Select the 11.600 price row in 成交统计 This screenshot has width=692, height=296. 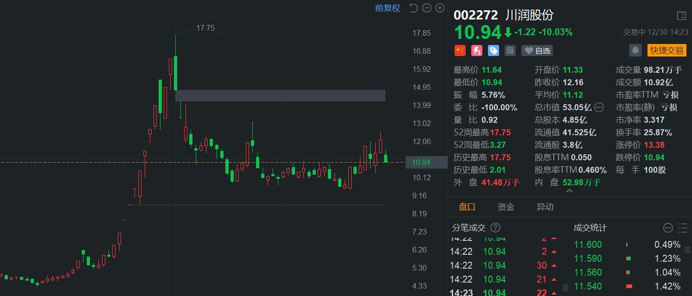pos(627,244)
